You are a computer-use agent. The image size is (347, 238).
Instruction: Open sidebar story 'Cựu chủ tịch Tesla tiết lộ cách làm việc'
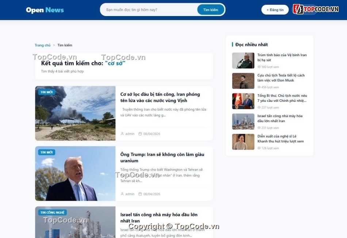pyautogui.click(x=281, y=78)
